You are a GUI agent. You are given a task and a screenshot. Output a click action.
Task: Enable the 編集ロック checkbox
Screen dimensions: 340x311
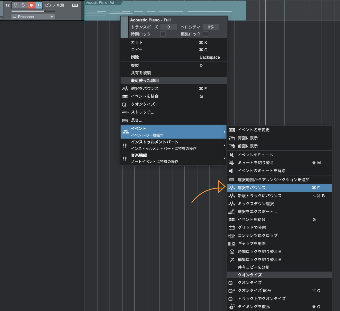point(205,34)
